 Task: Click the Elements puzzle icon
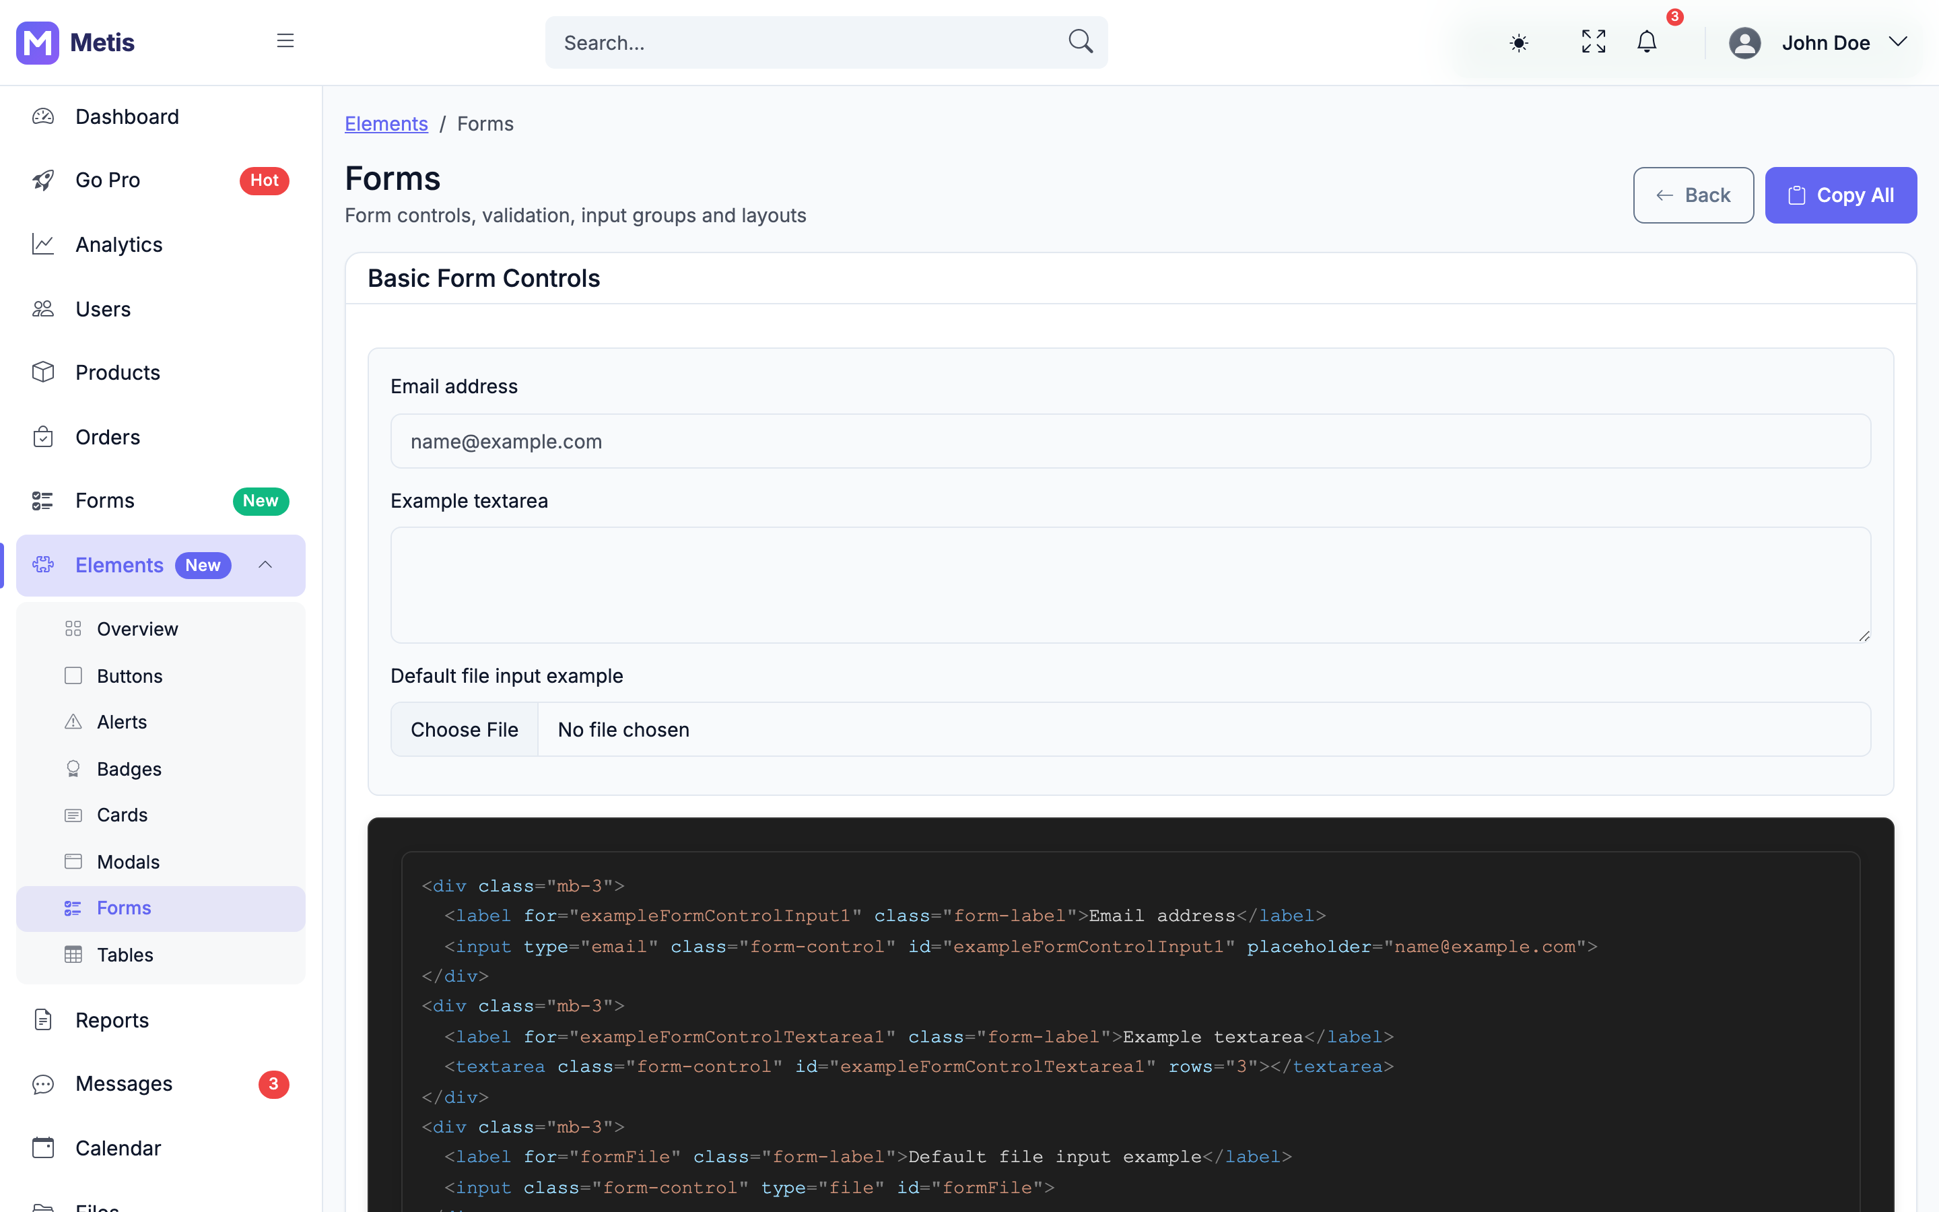[43, 565]
